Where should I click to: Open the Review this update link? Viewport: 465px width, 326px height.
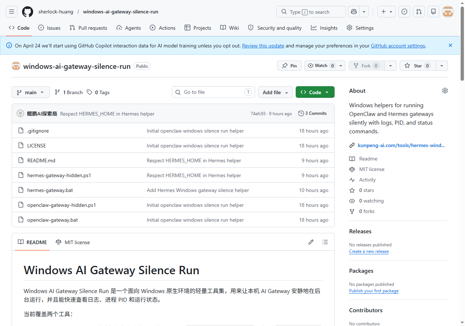[263, 46]
